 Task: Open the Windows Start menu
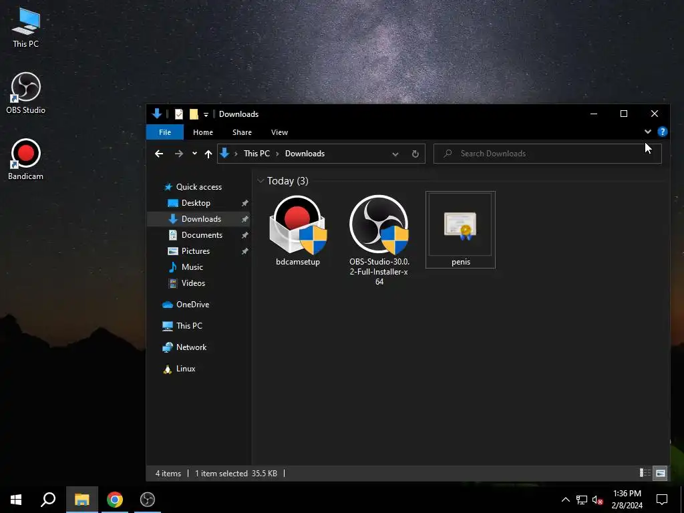[x=16, y=500]
